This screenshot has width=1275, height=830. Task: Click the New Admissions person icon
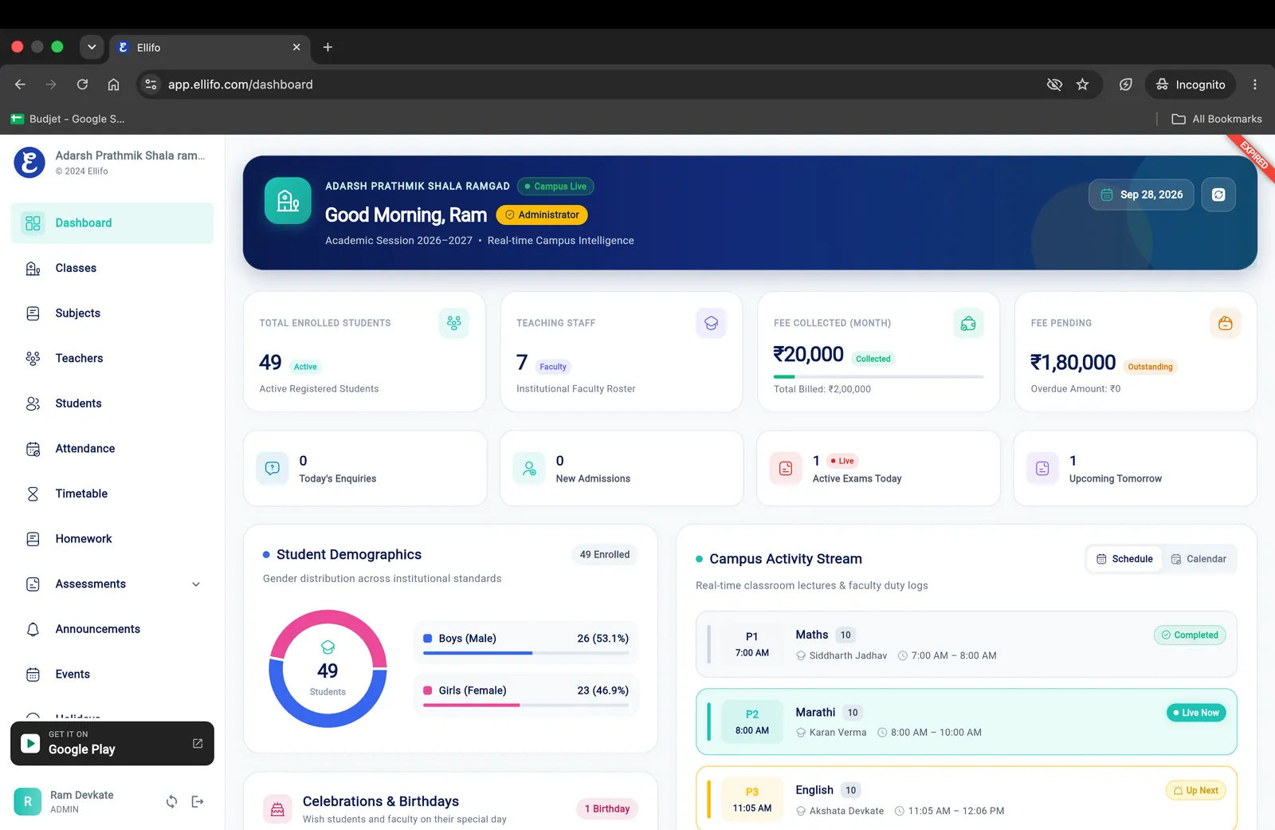(x=529, y=469)
